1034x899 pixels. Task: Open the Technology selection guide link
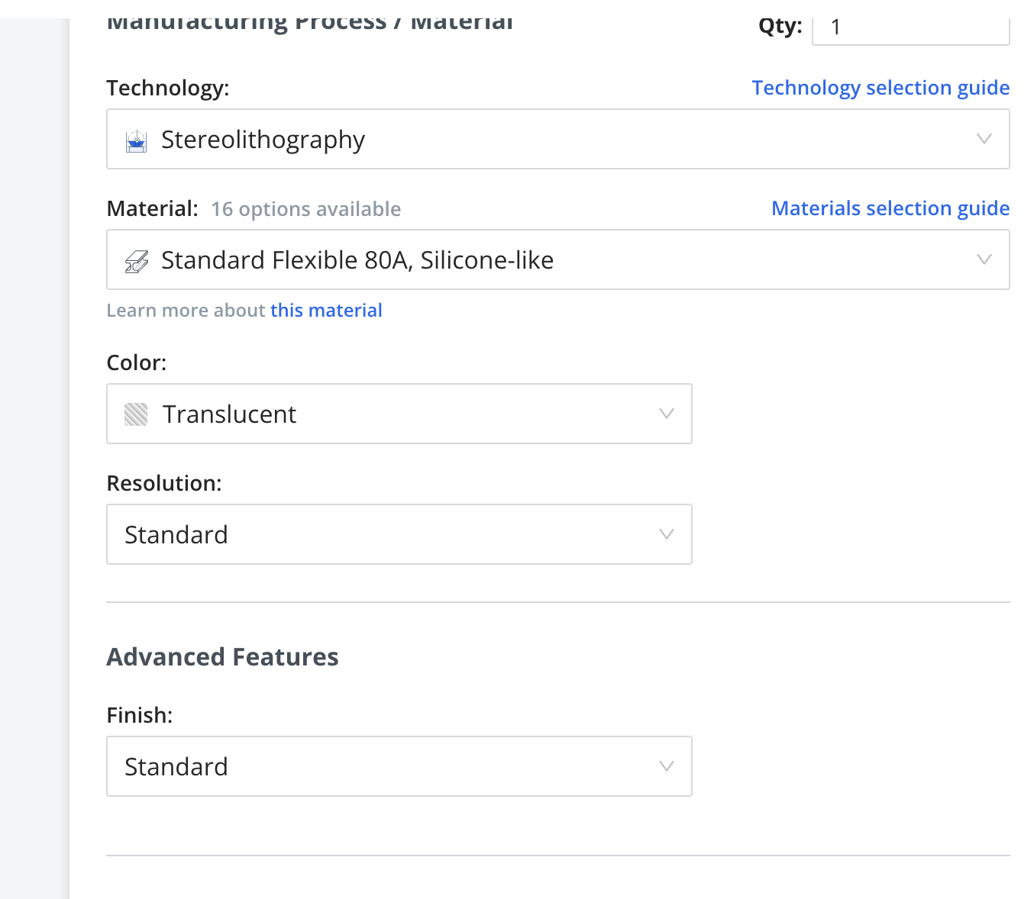click(x=881, y=88)
